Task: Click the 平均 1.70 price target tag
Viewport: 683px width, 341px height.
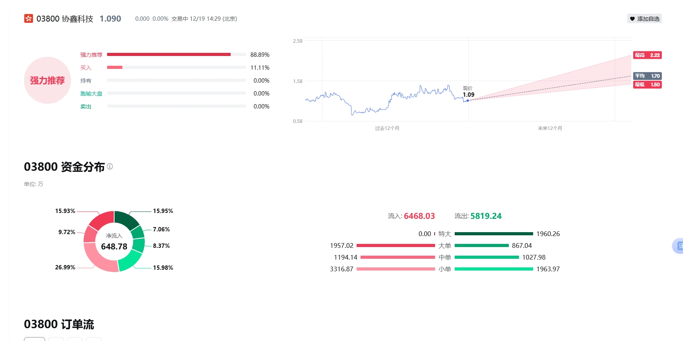Action: (x=647, y=76)
